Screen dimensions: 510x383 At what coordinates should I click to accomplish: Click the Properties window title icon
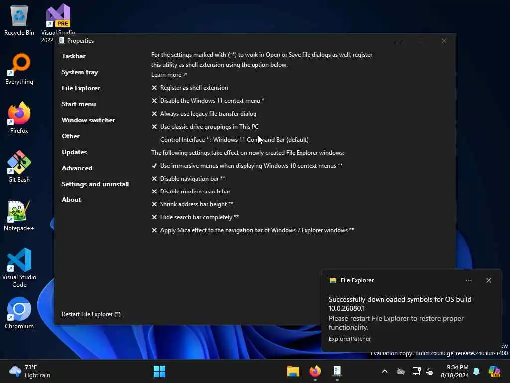61,41
